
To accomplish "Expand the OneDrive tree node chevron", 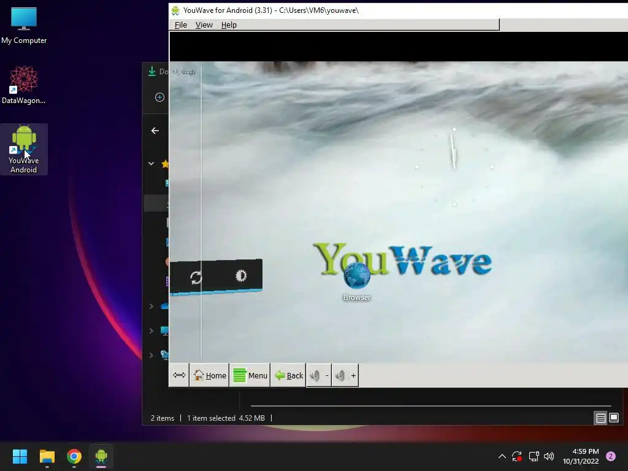I will pos(151,307).
